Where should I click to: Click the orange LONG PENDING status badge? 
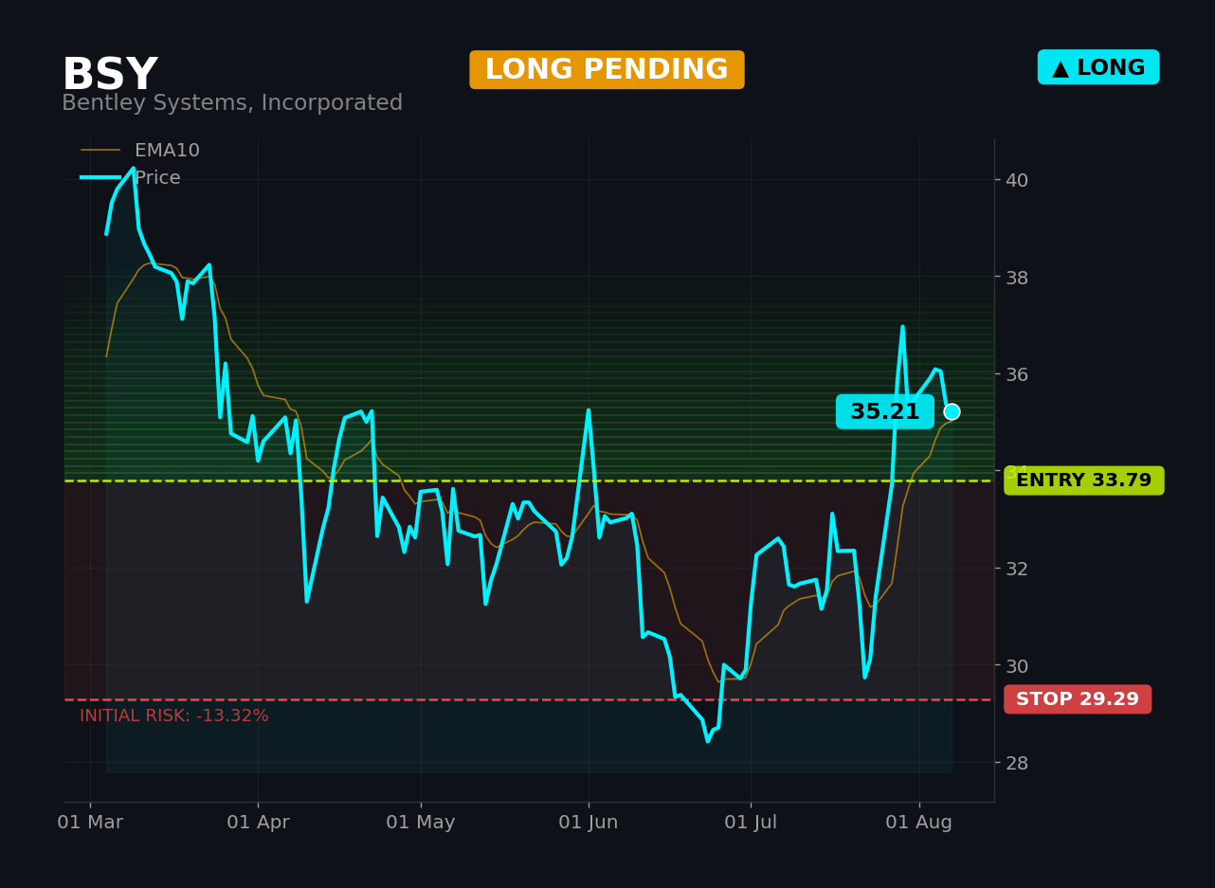click(607, 70)
